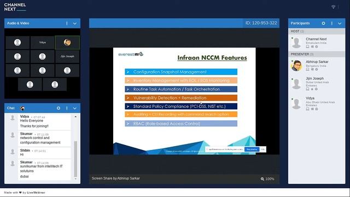Click the Audio & Video panel title
Viewport: 350px width, 197px height.
[x=18, y=23]
